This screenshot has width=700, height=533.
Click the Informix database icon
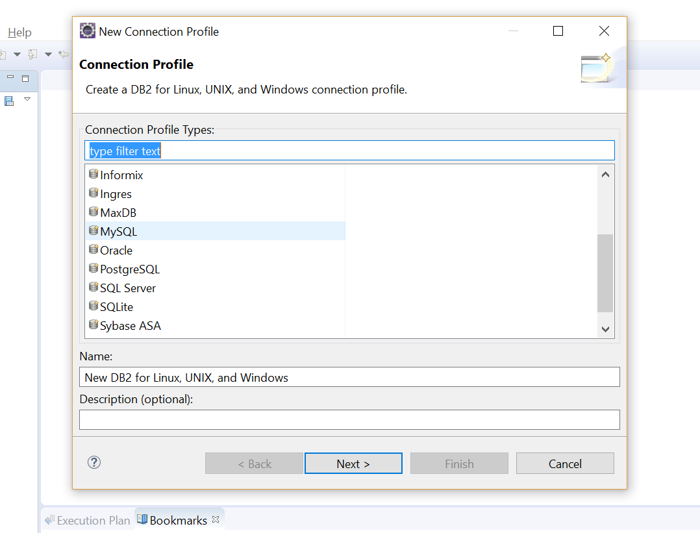pyautogui.click(x=94, y=173)
